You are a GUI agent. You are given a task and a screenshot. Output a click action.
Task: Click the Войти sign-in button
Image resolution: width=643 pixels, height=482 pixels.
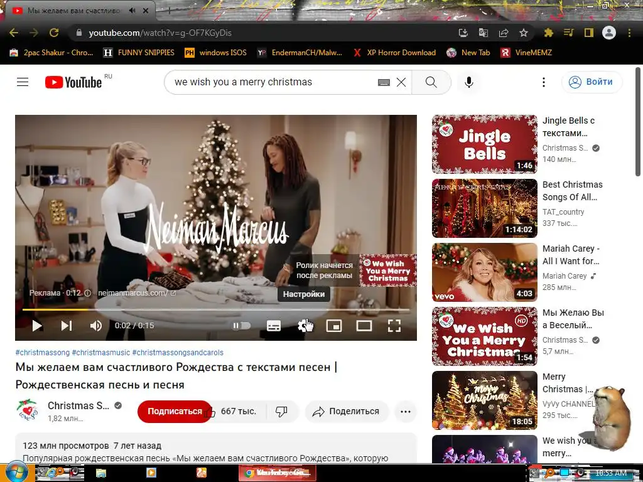coord(592,82)
